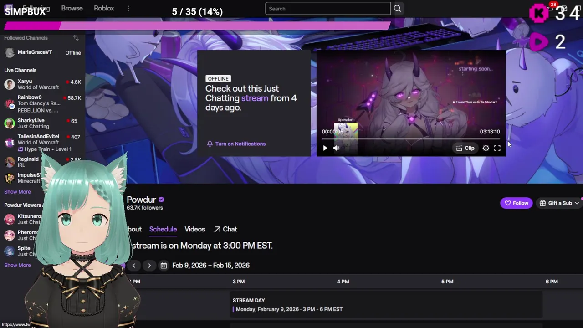Follow the Powdur channel

(x=516, y=203)
